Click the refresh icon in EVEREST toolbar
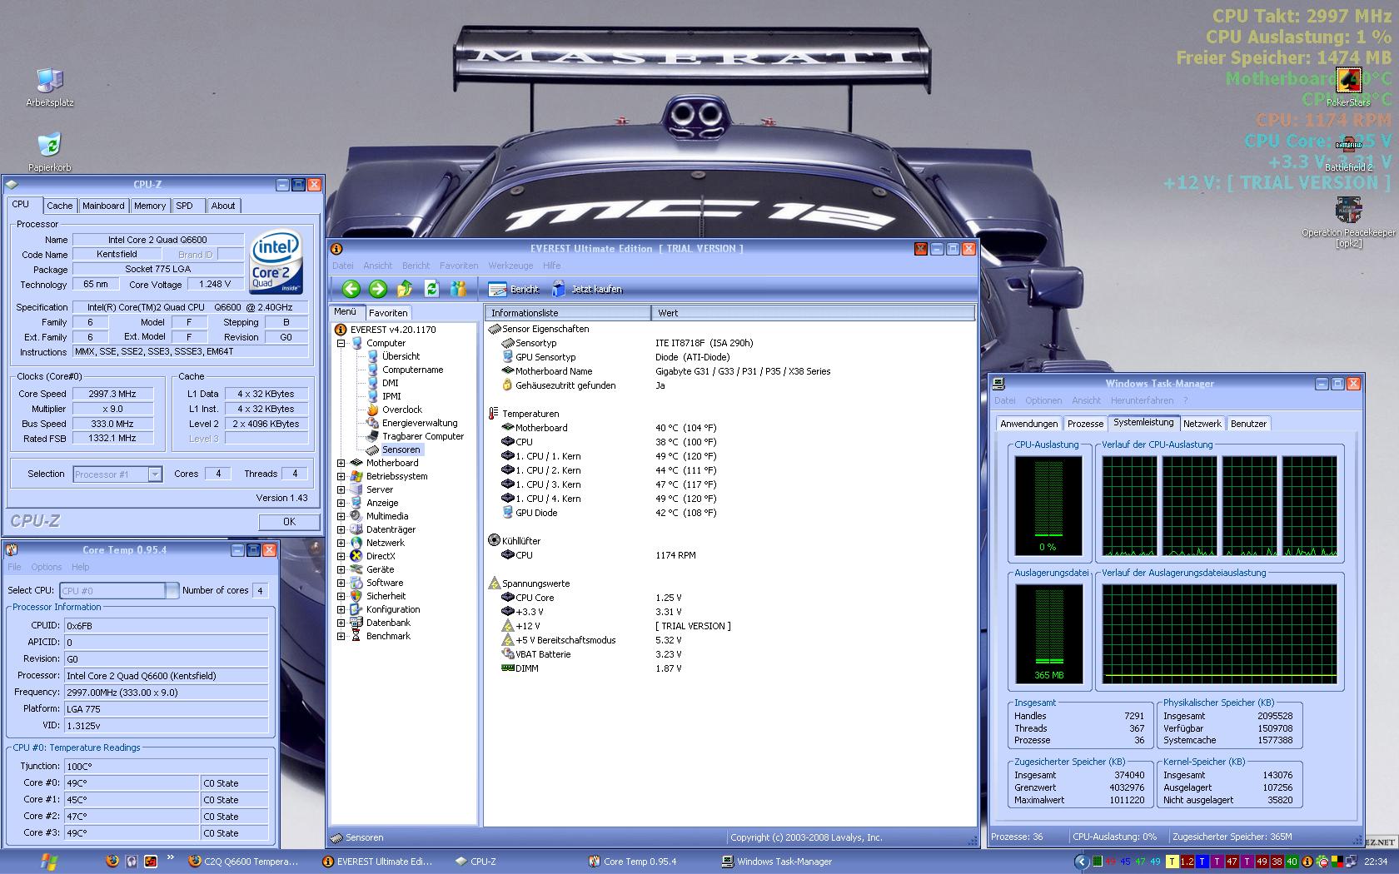This screenshot has height=874, width=1399. (x=431, y=289)
